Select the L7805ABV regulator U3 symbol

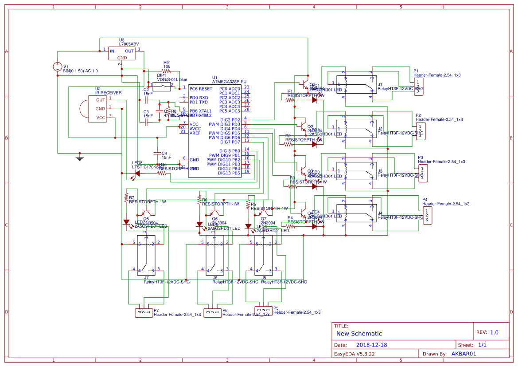pos(121,53)
